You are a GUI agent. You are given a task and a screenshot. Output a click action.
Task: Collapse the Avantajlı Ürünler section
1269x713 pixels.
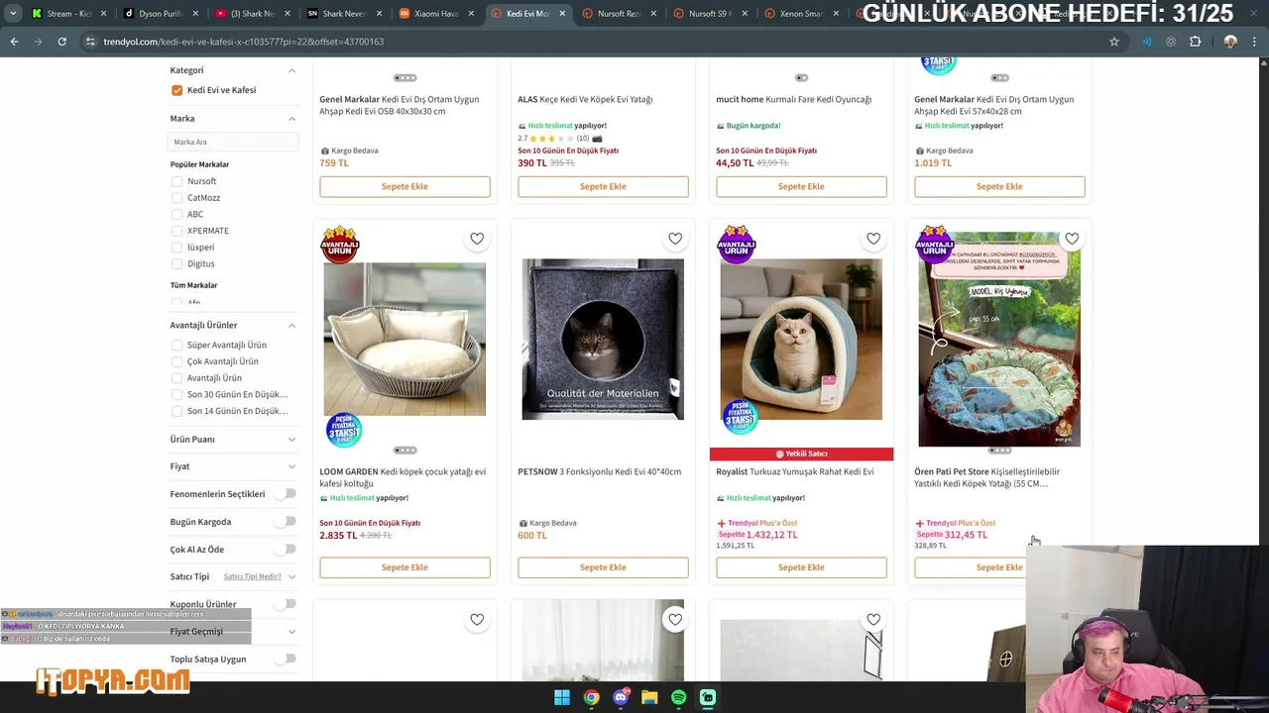point(291,325)
